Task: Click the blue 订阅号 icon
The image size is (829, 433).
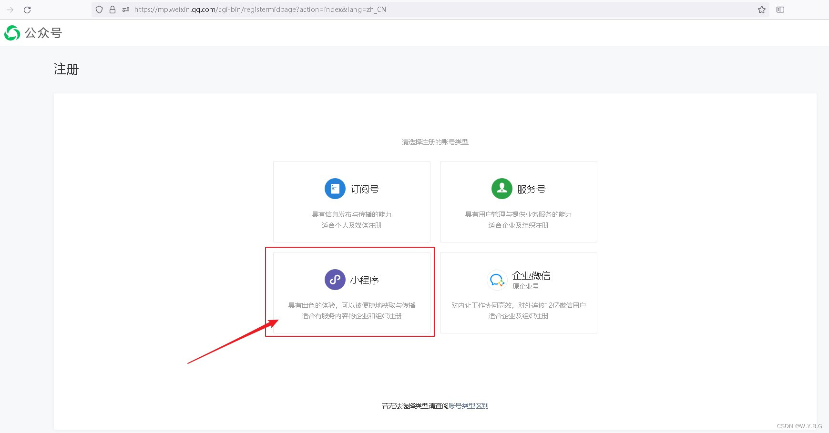Action: click(335, 189)
